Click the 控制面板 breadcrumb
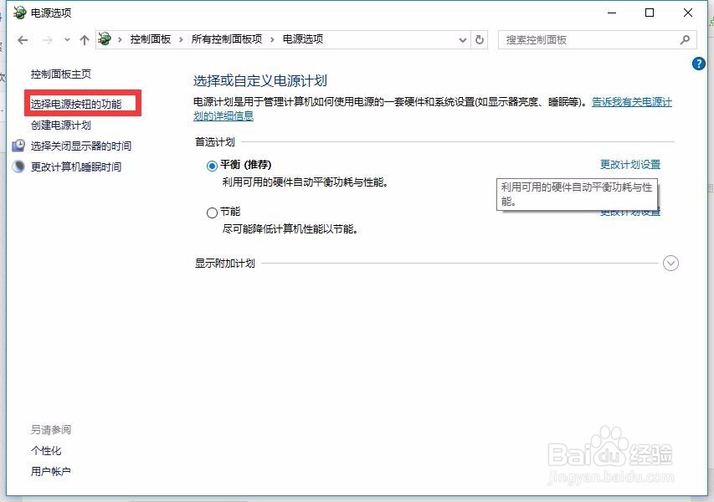This screenshot has width=714, height=502. click(x=151, y=39)
